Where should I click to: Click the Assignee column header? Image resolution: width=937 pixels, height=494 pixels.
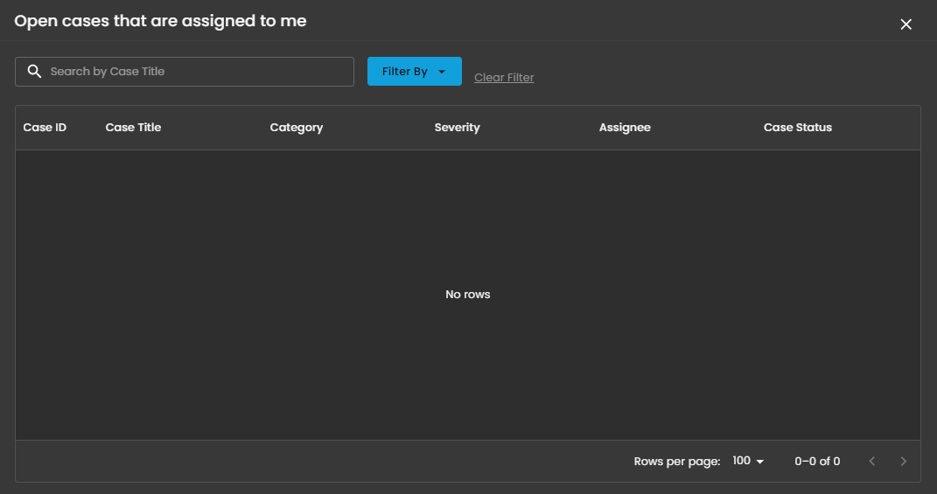tap(625, 128)
